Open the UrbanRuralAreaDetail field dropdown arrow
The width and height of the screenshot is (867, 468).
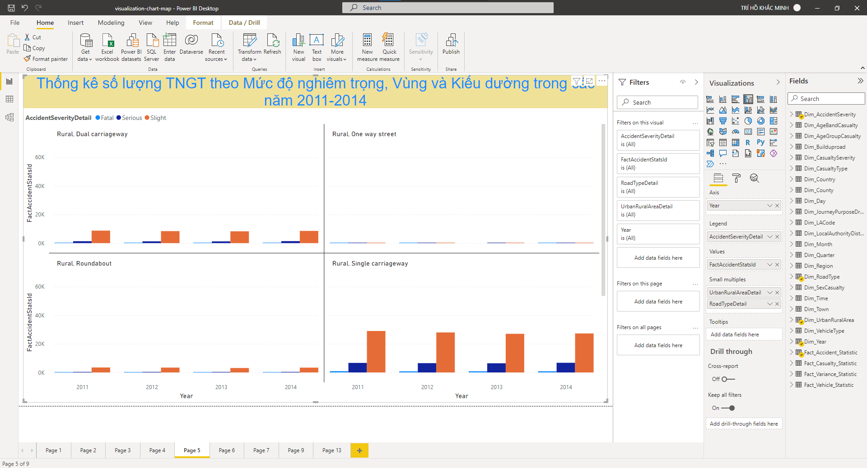[x=769, y=293]
